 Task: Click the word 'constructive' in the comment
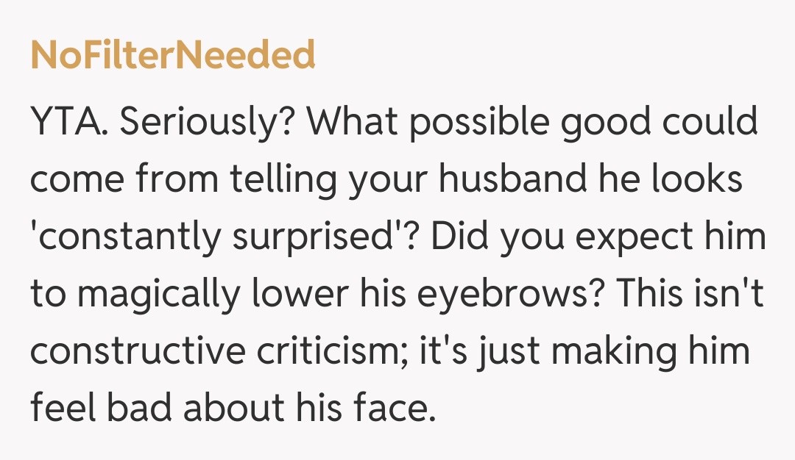[x=133, y=351]
